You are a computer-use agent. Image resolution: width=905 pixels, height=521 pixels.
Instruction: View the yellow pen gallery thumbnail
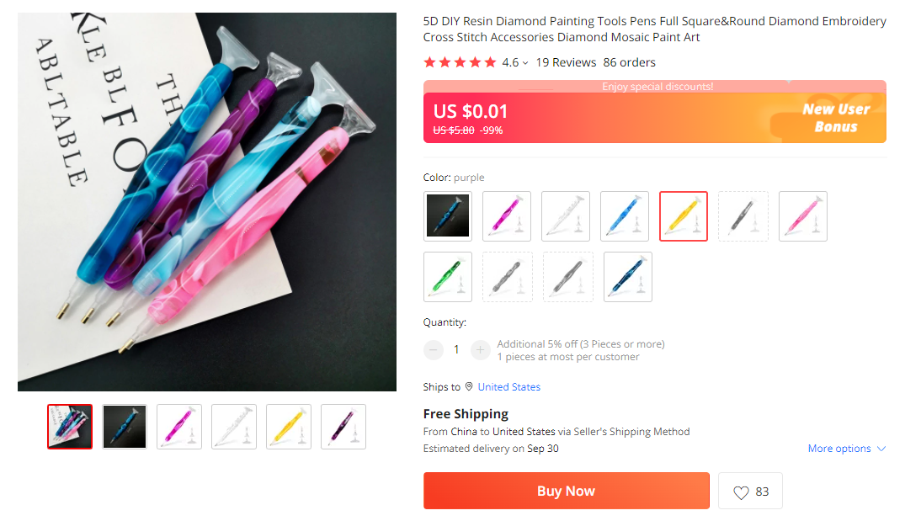289,427
